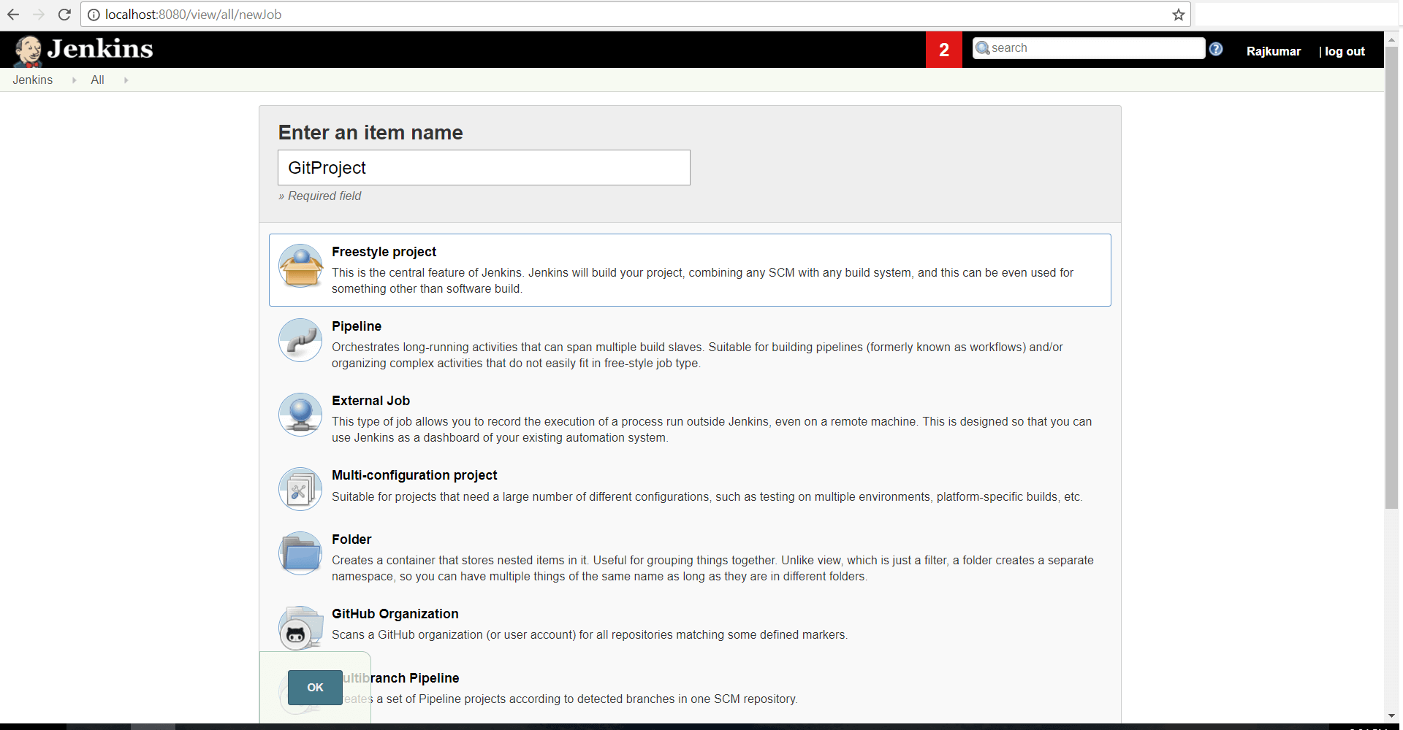Screen dimensions: 1403x730
Task: Select the Freestyle project icon
Action: (x=300, y=266)
